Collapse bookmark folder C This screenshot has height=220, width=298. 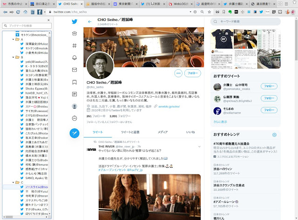point(13,182)
